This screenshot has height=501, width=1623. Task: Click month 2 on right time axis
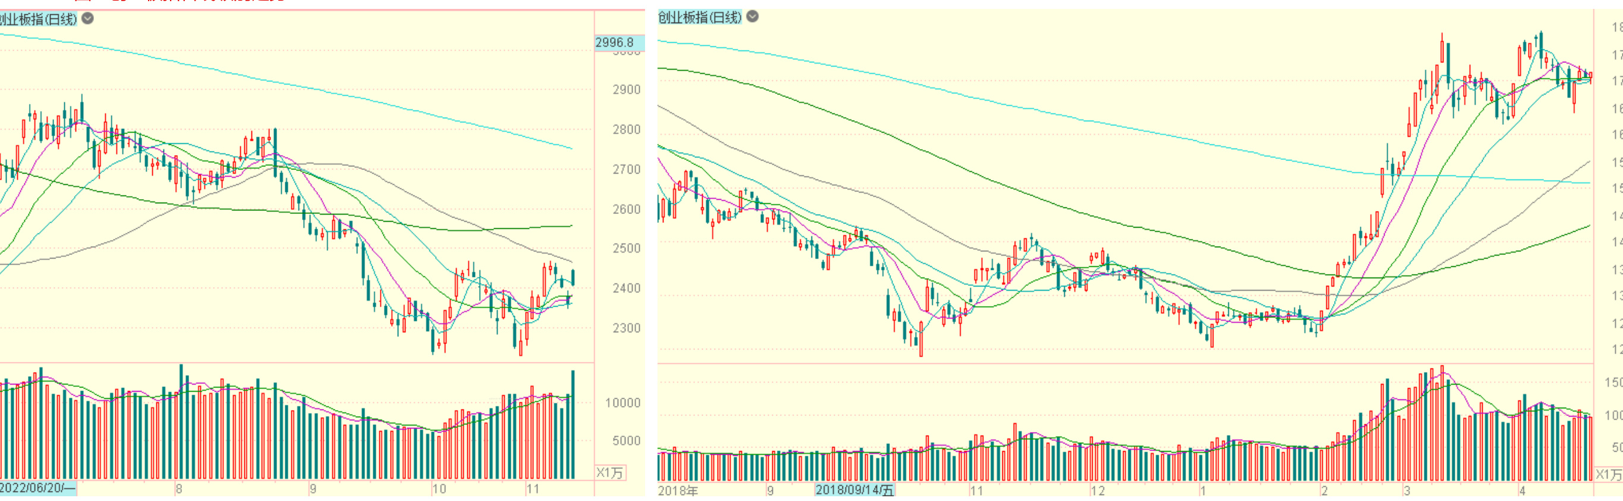pos(1325,490)
